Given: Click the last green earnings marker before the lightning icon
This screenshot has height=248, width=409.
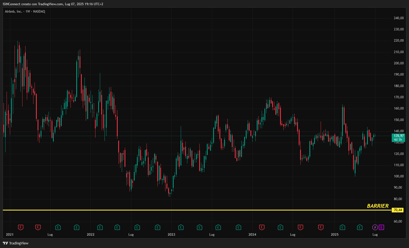Looking at the screenshot, I should click(x=360, y=227).
